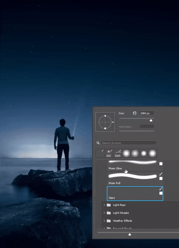
Task: Click the brush tool icon on Stars preset
Action: [x=161, y=189]
